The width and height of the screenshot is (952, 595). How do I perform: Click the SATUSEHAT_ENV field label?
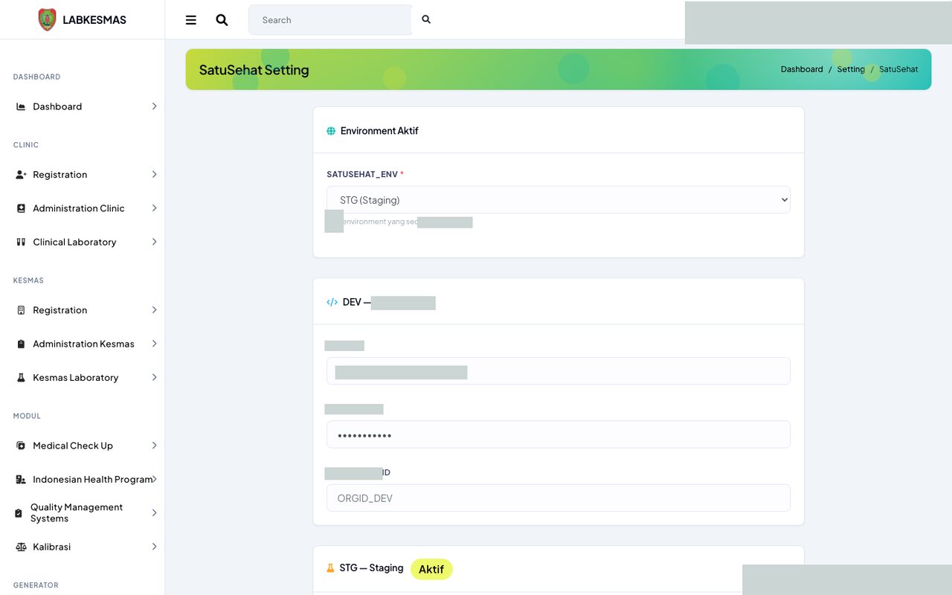[363, 174]
